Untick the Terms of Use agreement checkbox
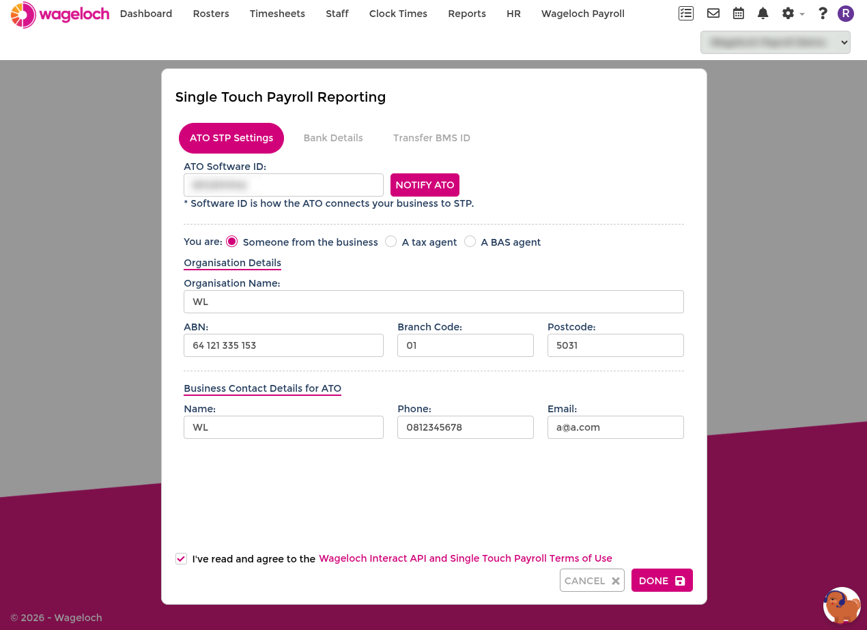 tap(181, 558)
